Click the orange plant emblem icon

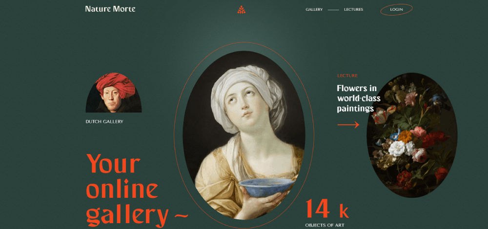[241, 10]
